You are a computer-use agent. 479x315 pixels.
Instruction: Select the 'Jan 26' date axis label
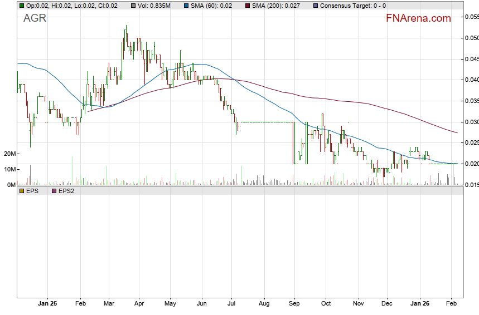click(420, 304)
